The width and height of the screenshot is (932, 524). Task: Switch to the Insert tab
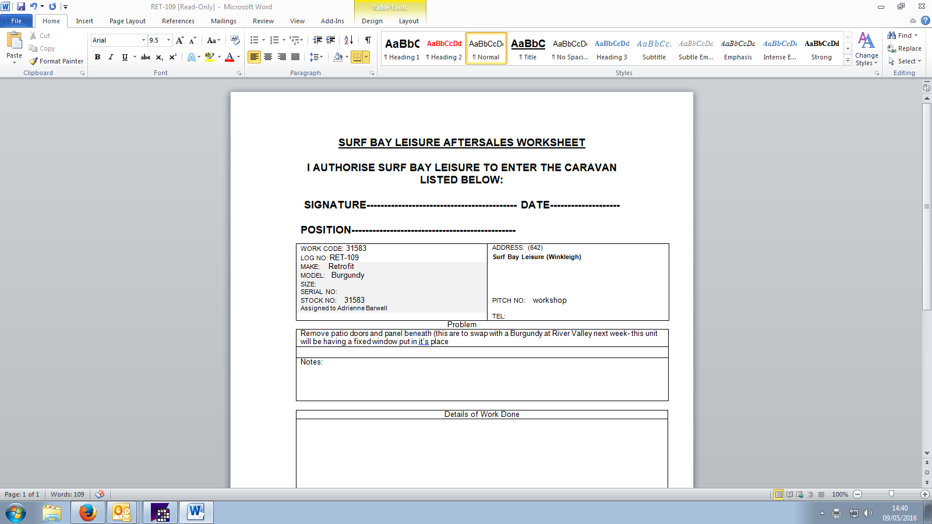pos(84,21)
